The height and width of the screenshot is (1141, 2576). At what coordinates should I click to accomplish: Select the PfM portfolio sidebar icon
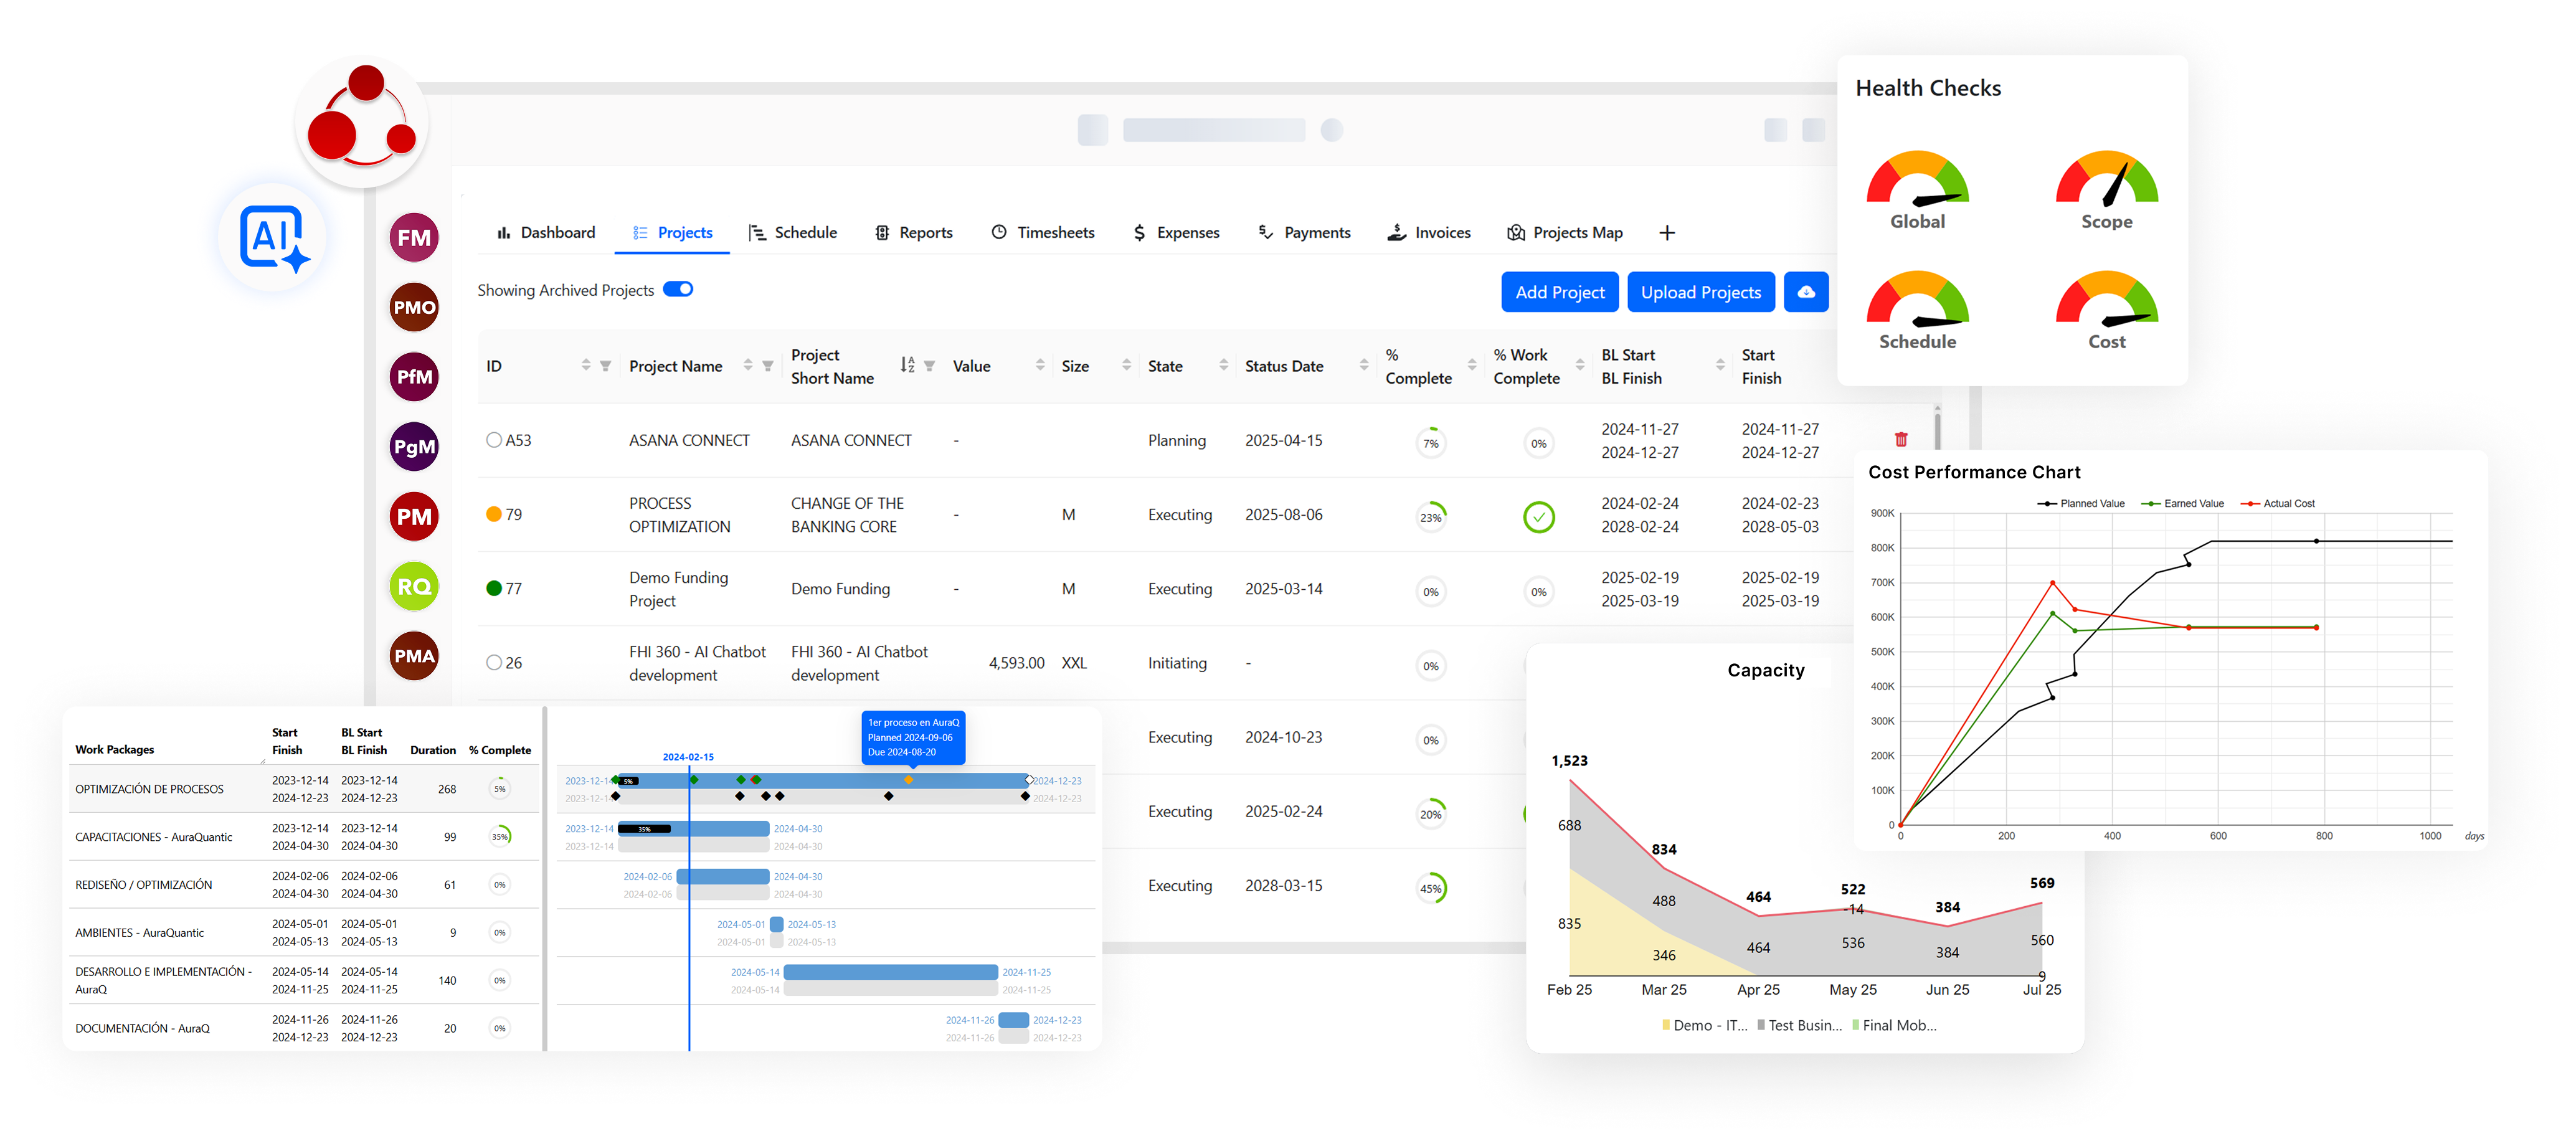(x=414, y=377)
